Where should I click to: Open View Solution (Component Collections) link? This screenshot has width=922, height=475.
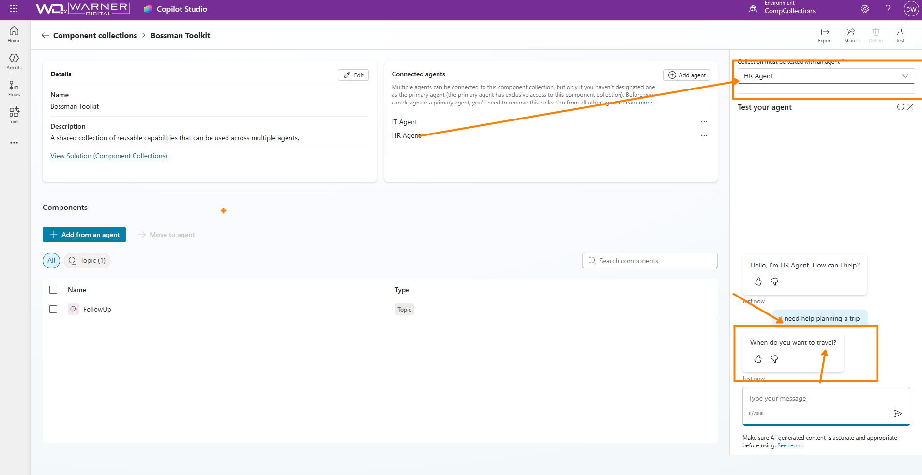(109, 156)
